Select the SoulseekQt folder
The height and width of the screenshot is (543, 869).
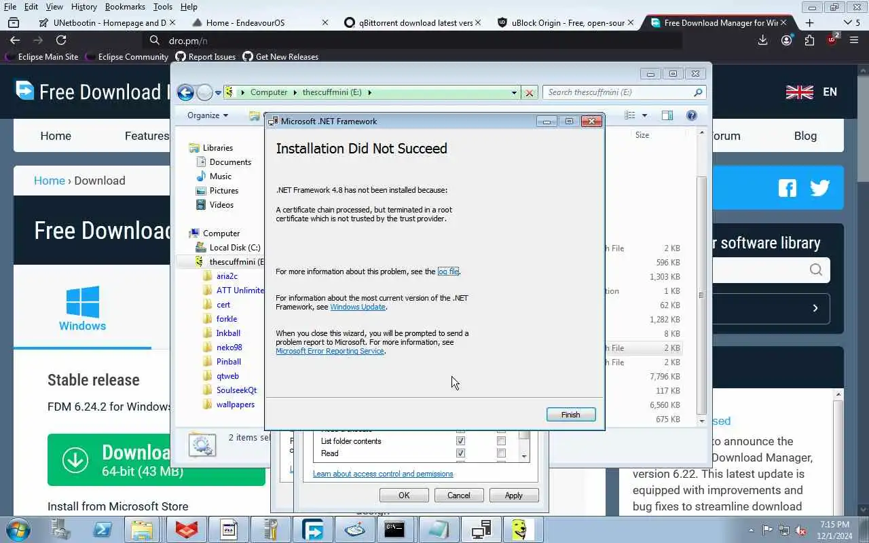pyautogui.click(x=236, y=390)
